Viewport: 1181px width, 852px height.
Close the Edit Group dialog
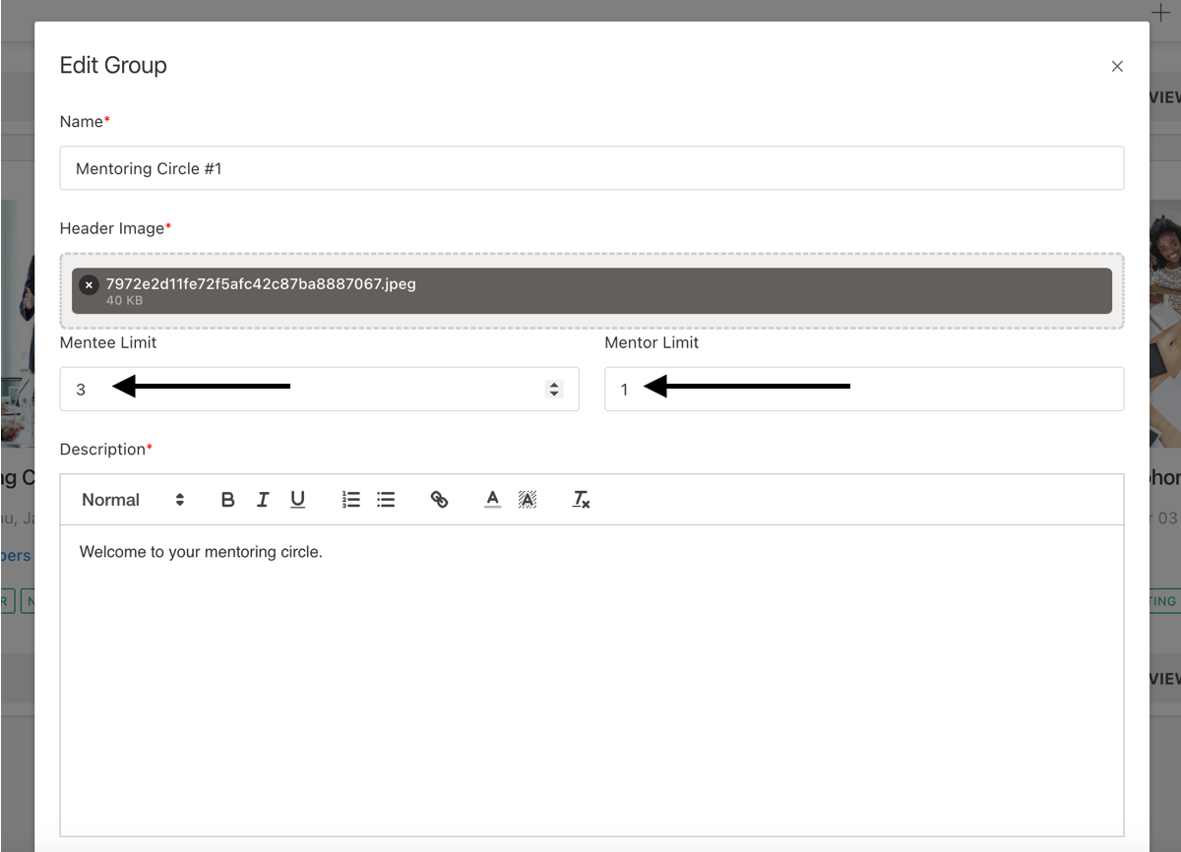[1117, 67]
